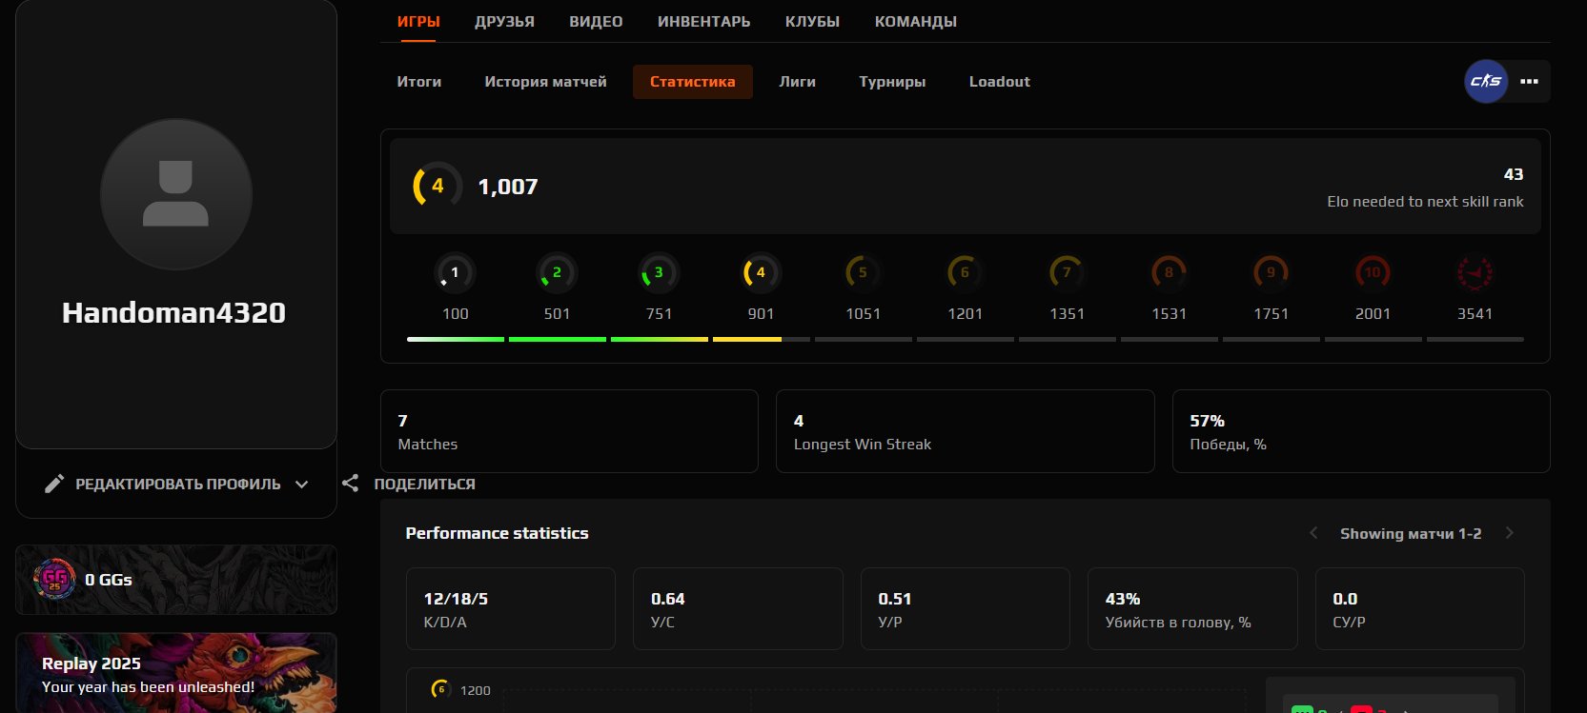Open the ВИДЕО top tab

(596, 21)
